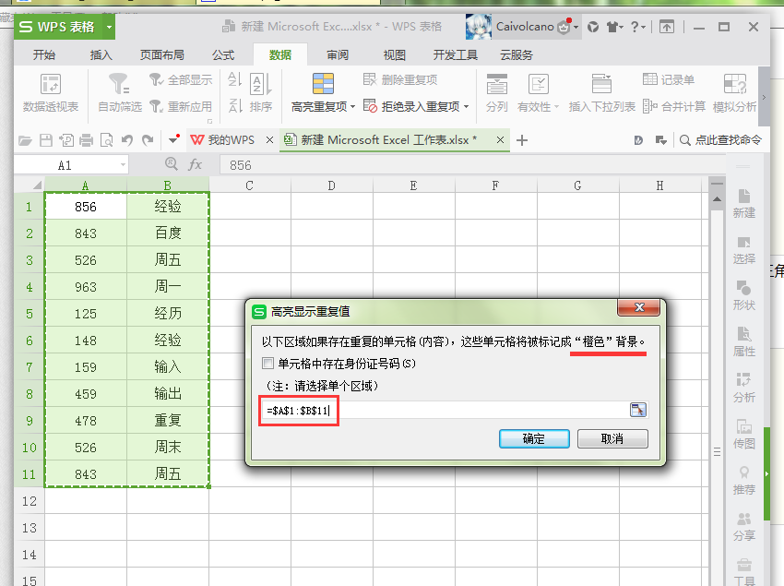Screen dimensions: 784x586
Task: Click the range selector icon in dialog
Action: click(x=638, y=411)
